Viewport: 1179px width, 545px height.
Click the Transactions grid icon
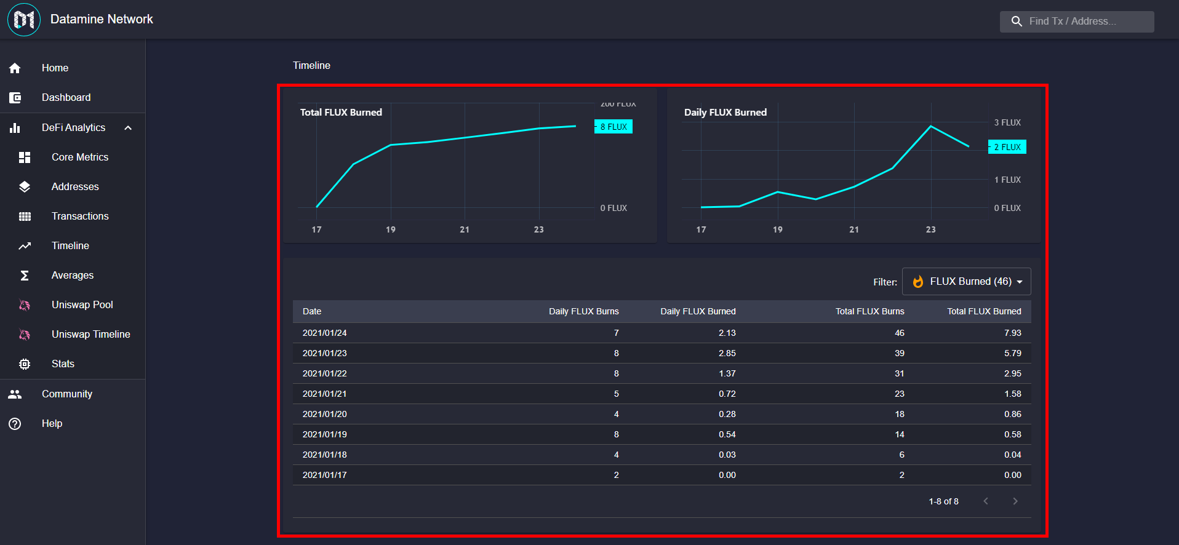point(25,217)
